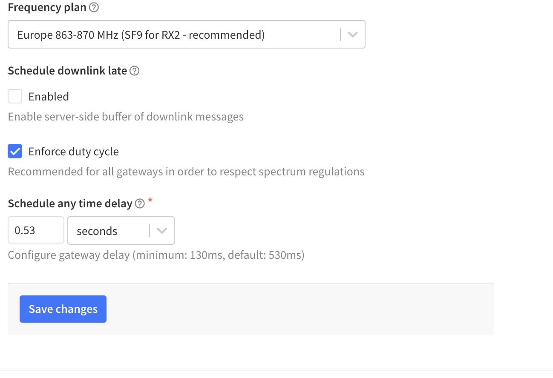Click the chevron arrow in the seconds selector

pos(161,231)
